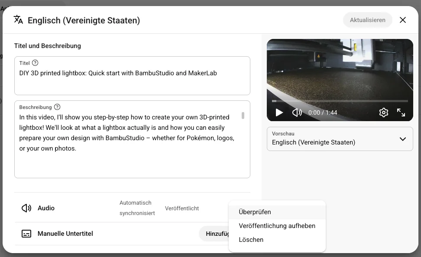Click the Beschreibung help question mark icon

(57, 107)
